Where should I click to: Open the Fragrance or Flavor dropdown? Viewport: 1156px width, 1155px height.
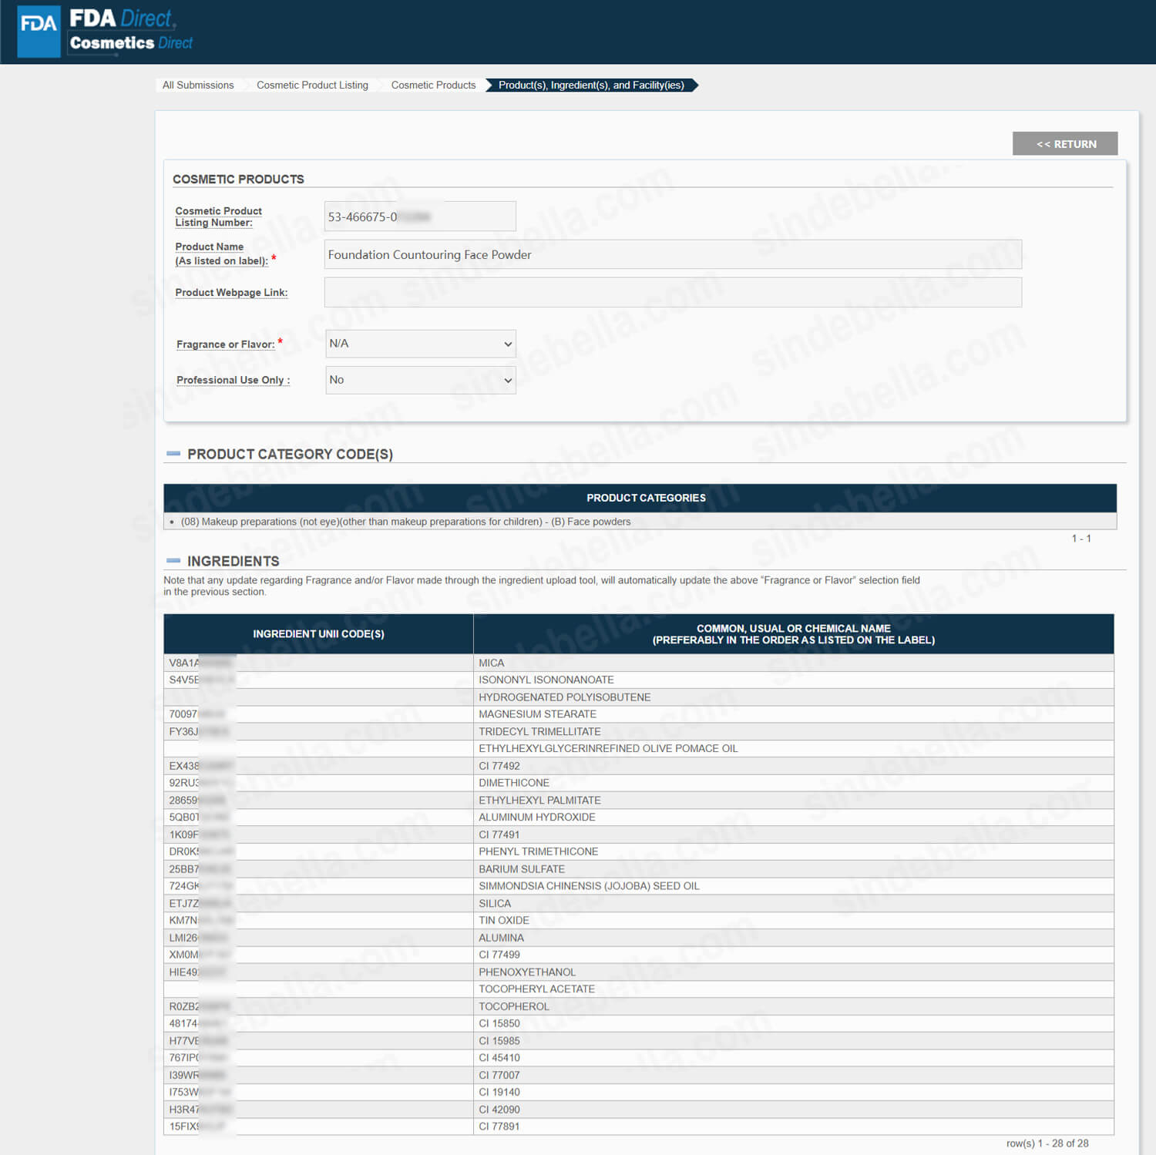(420, 344)
